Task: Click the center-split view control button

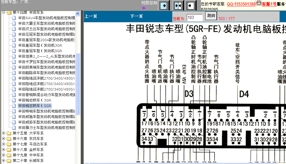Action: click(x=178, y=5)
